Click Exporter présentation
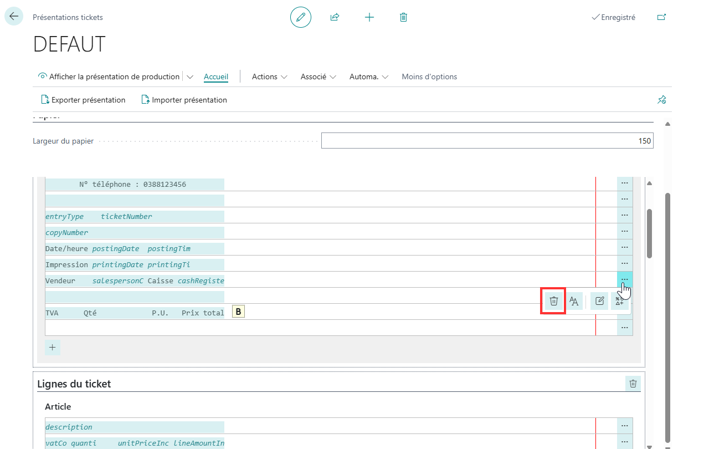 83,100
